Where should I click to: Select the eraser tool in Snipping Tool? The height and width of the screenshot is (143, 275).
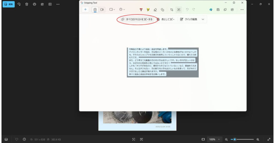point(155,10)
